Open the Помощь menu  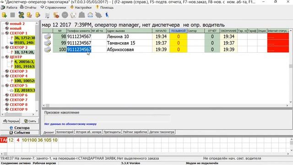click(x=105, y=7)
